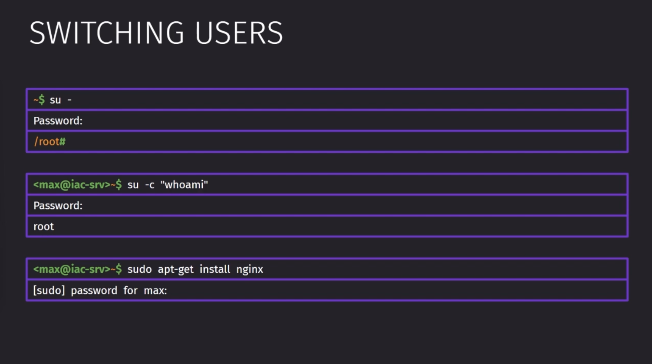Click the first Password: prompt row

[x=327, y=121]
